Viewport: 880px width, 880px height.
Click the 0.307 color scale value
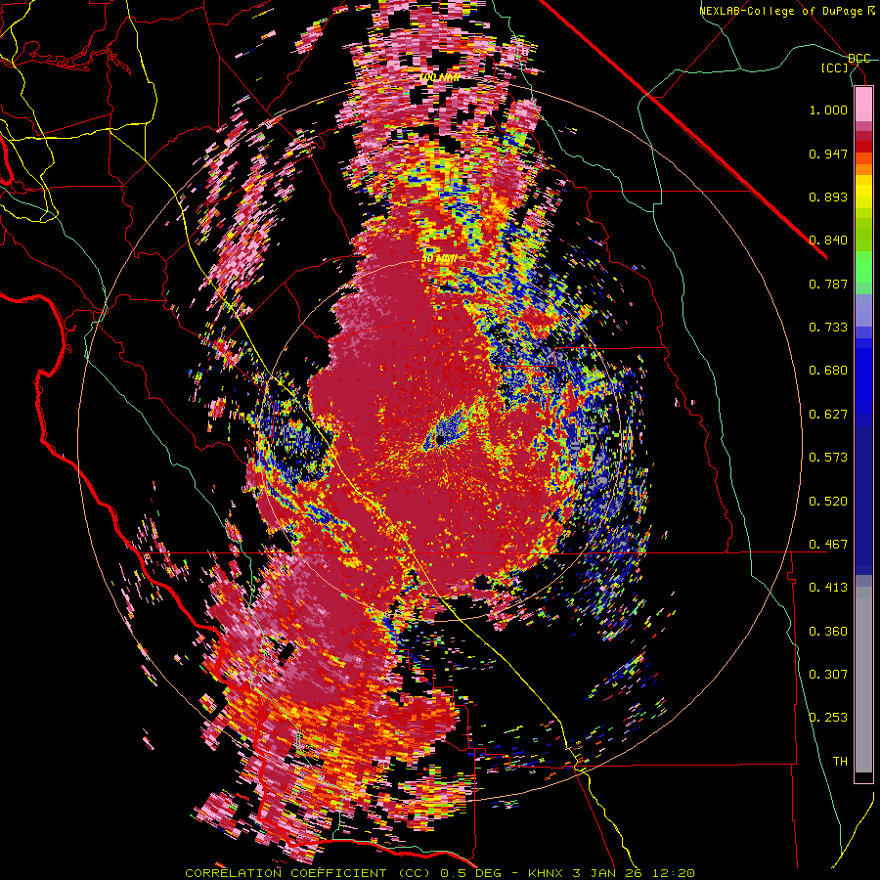828,675
